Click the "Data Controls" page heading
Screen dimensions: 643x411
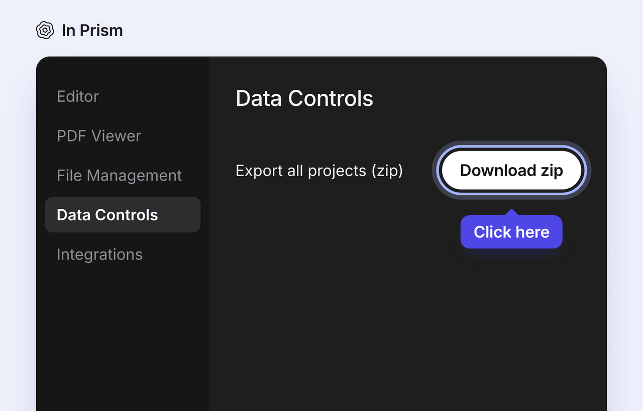point(304,98)
